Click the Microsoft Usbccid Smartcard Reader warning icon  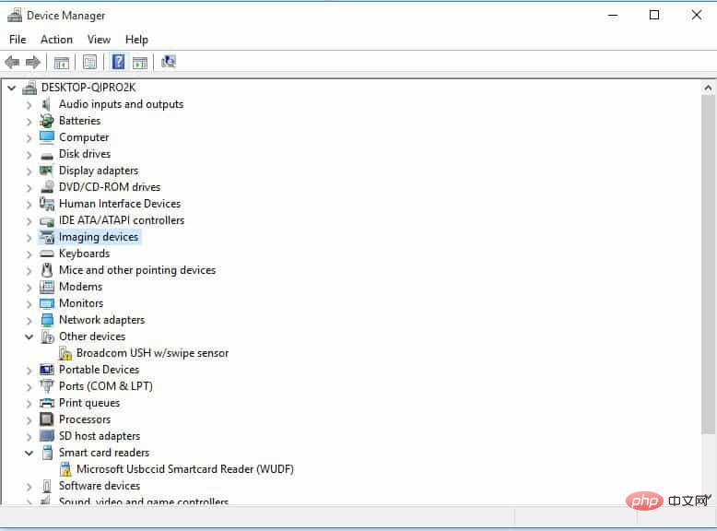[65, 469]
